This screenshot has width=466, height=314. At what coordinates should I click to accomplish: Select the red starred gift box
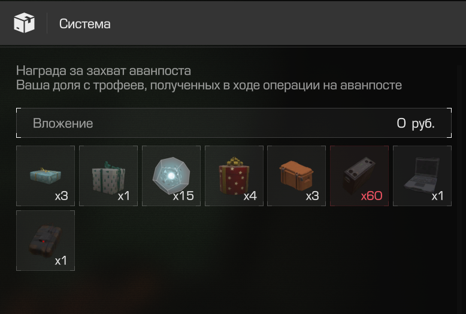[234, 176]
